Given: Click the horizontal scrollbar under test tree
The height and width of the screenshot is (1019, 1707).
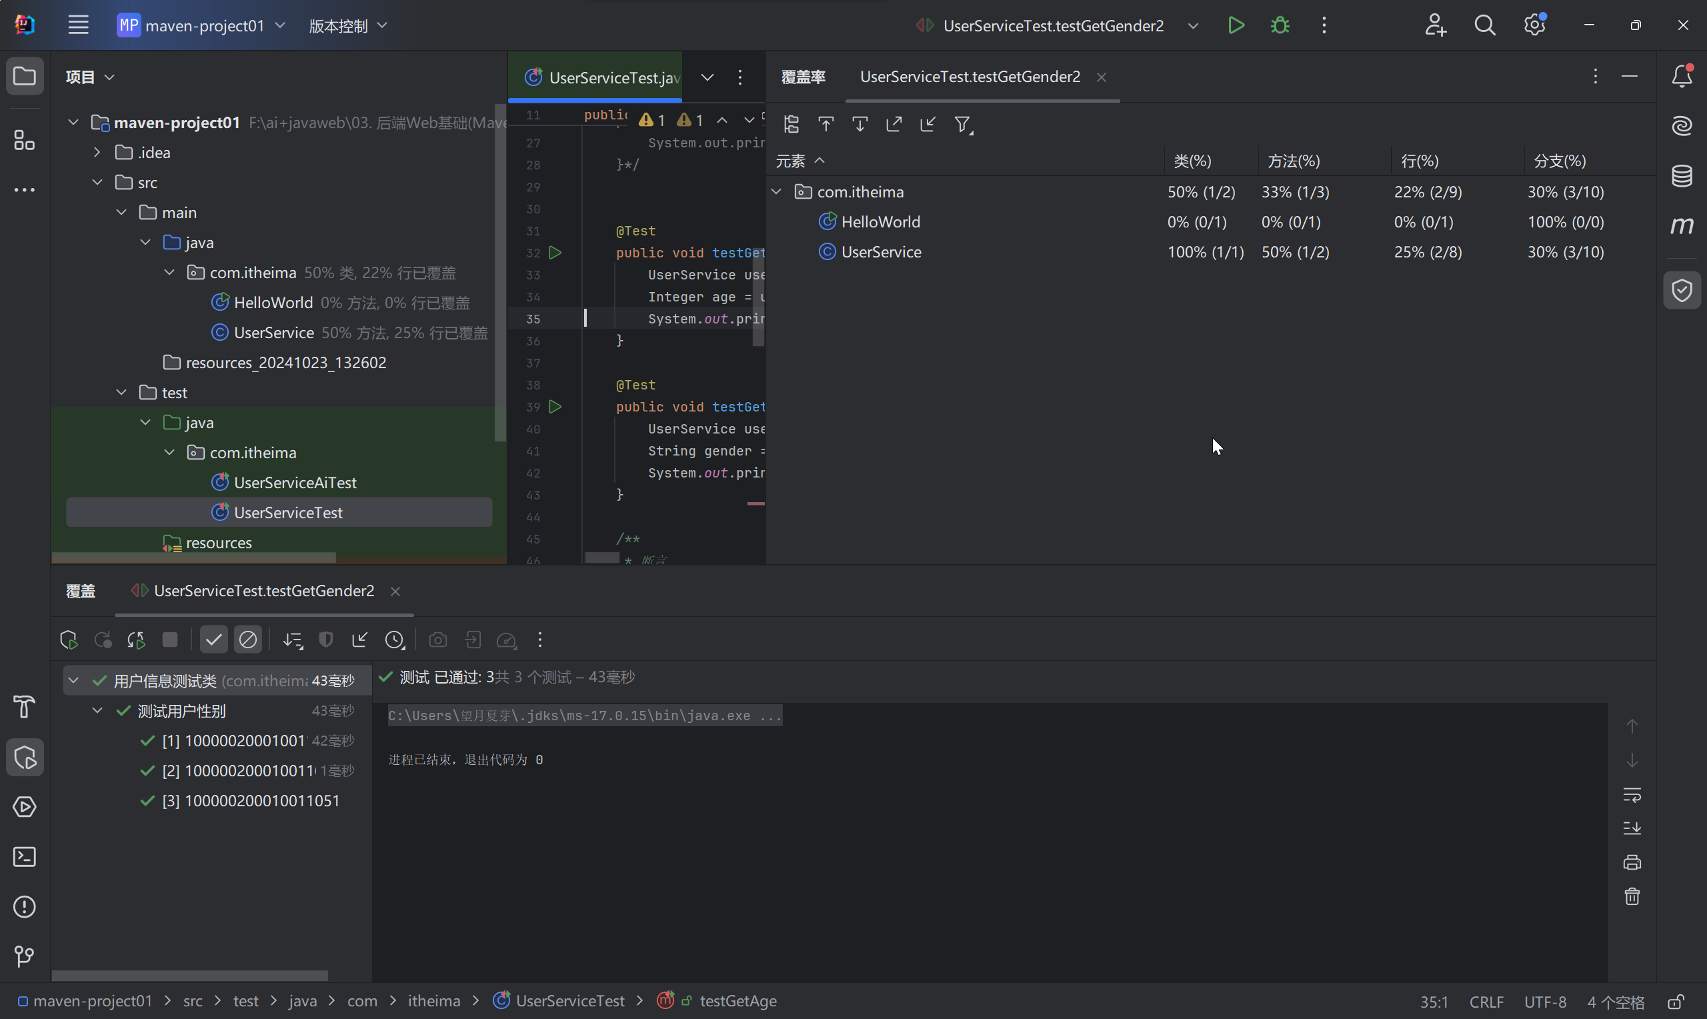Looking at the screenshot, I should pyautogui.click(x=189, y=975).
